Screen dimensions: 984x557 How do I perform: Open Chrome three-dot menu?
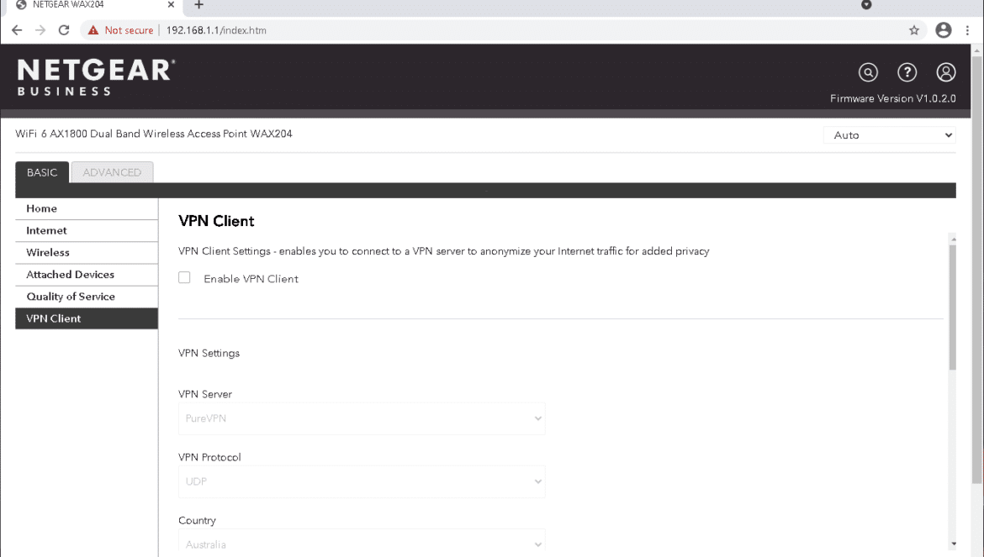point(967,30)
